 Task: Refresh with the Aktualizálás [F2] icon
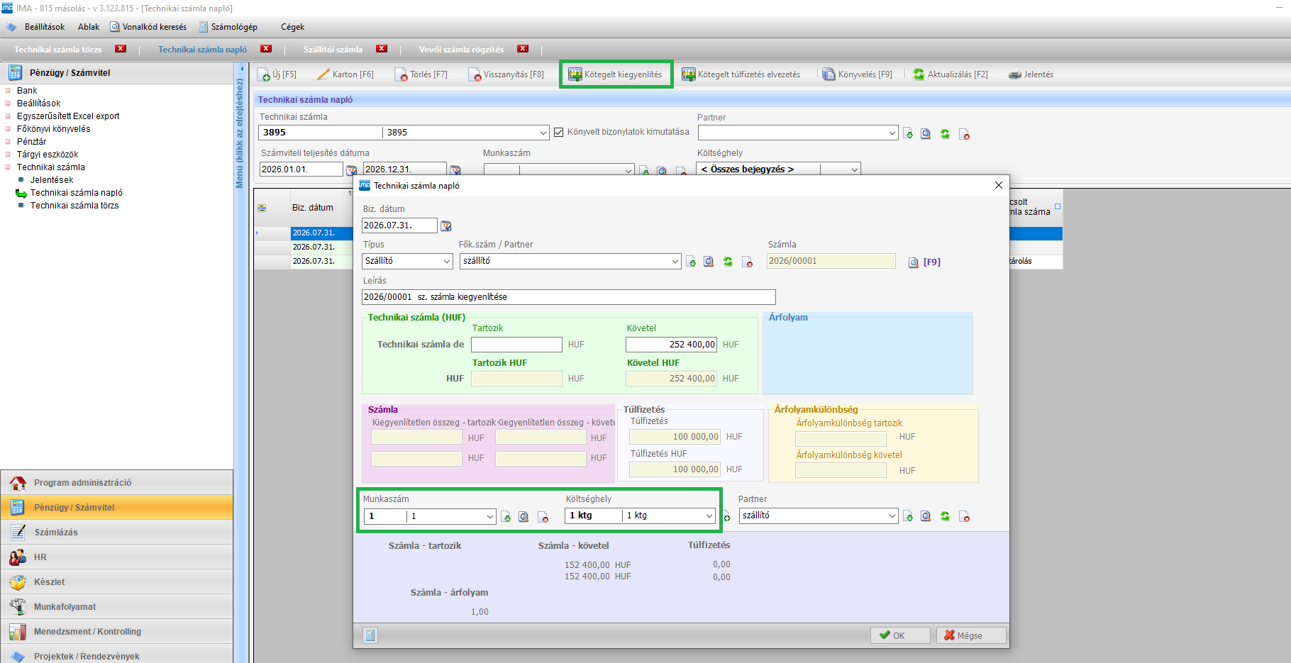tap(919, 74)
